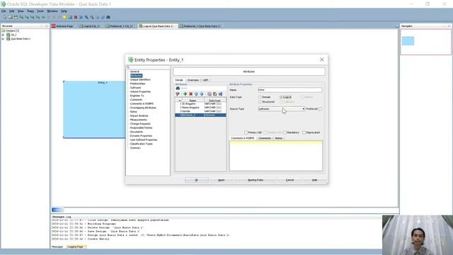This screenshot has width=453, height=255.
Task: Click the attribute Name input field
Action: [x=289, y=90]
